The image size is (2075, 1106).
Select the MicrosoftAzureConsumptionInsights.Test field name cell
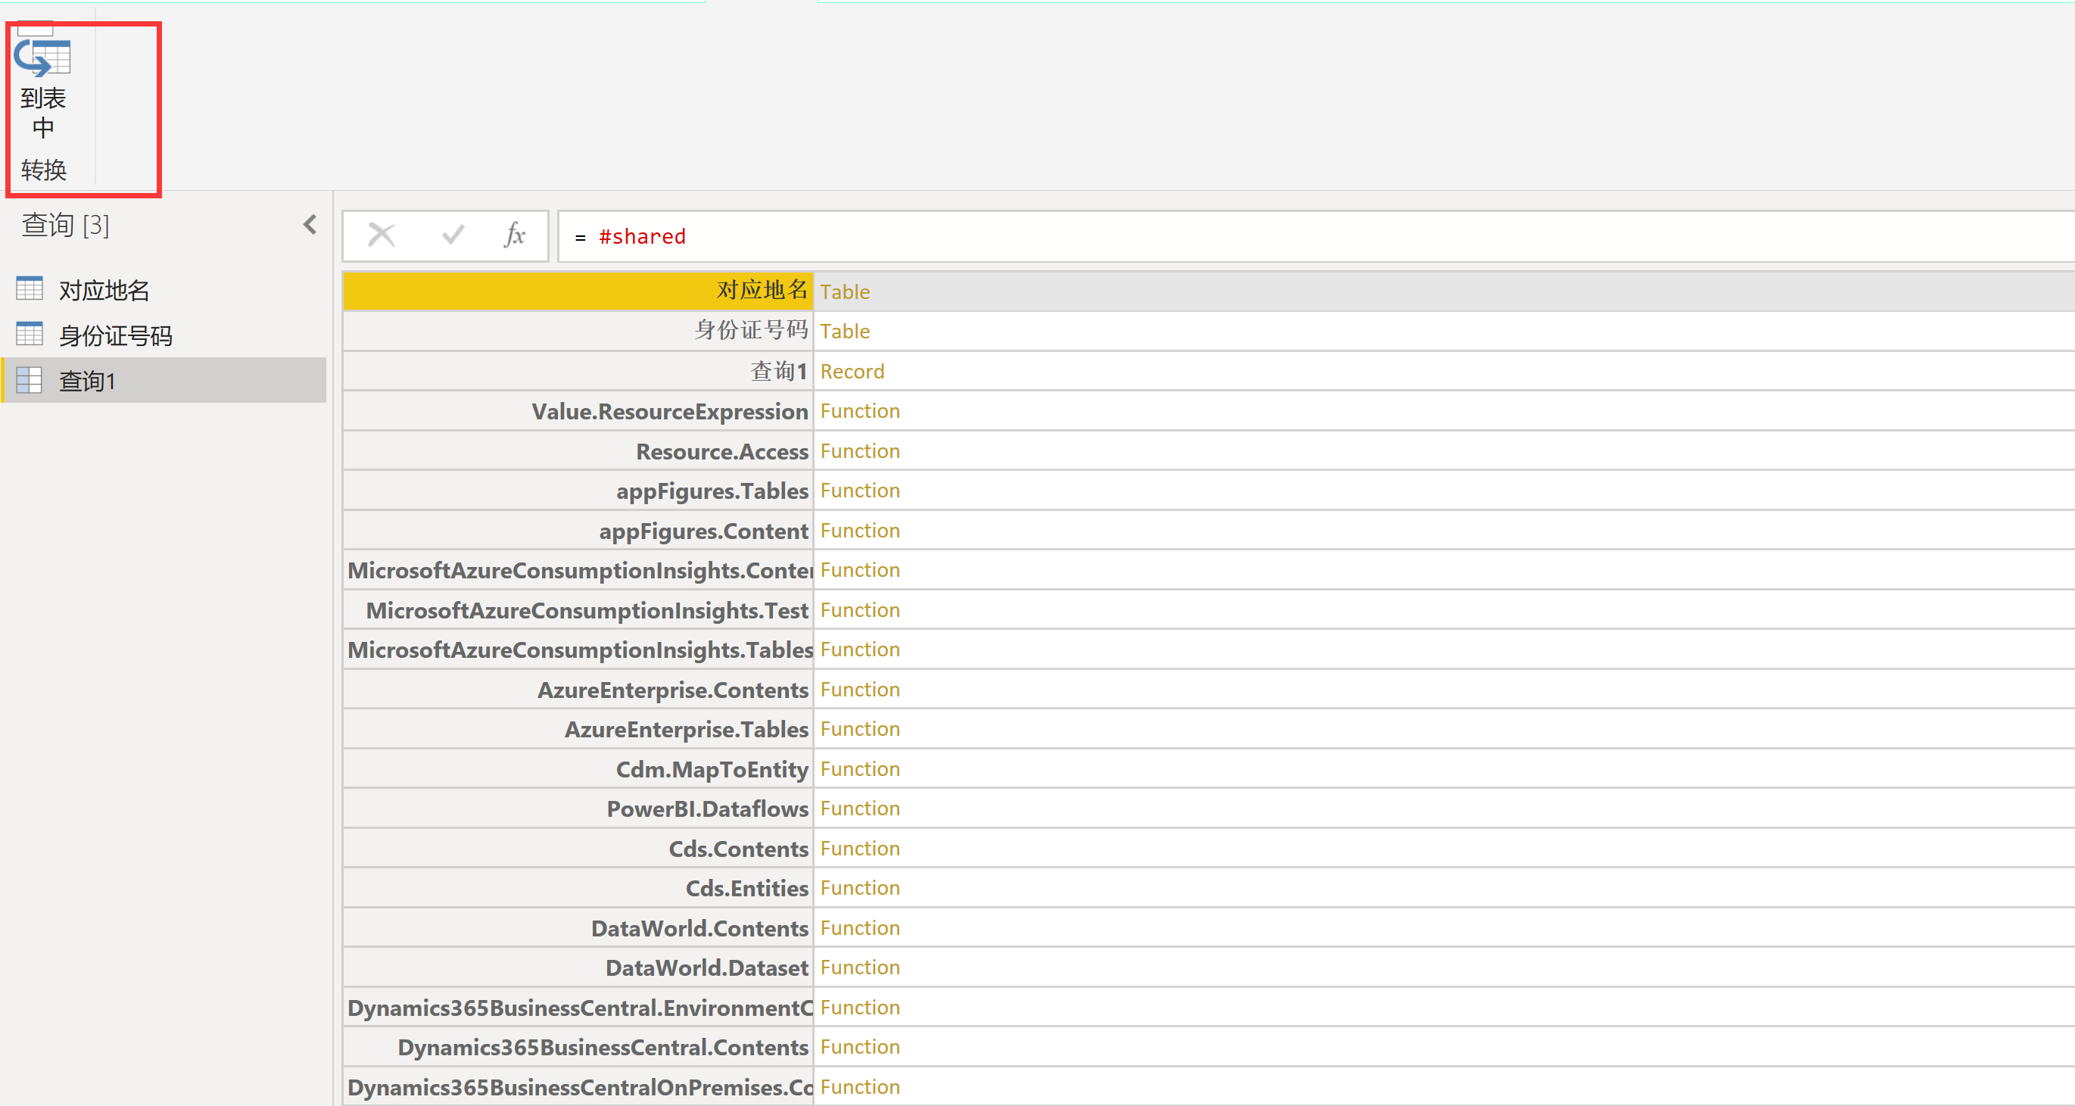pyautogui.click(x=578, y=610)
